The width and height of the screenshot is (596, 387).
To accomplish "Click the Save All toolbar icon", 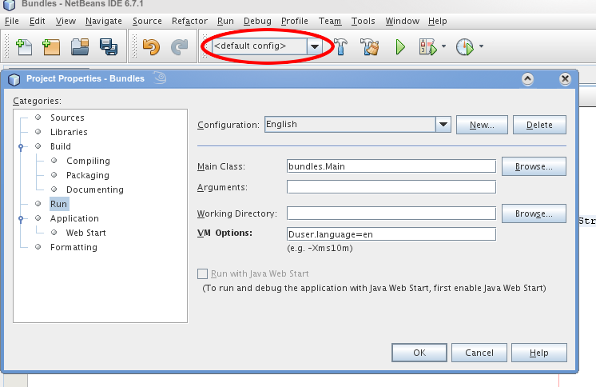I will point(109,47).
